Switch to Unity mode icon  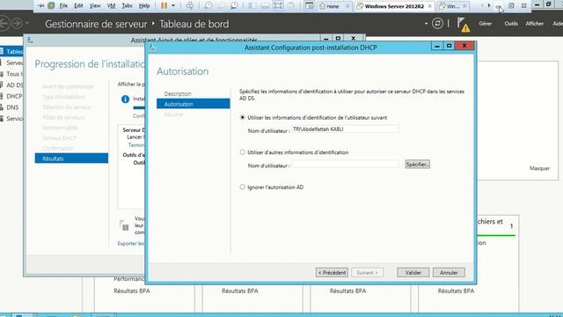(x=291, y=6)
